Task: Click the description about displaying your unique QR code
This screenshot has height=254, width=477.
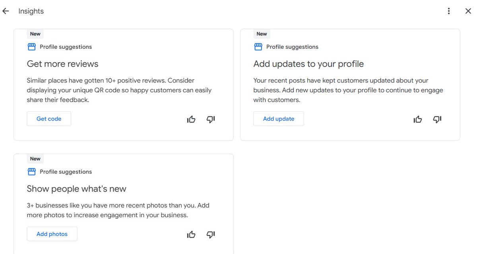Action: (x=119, y=90)
